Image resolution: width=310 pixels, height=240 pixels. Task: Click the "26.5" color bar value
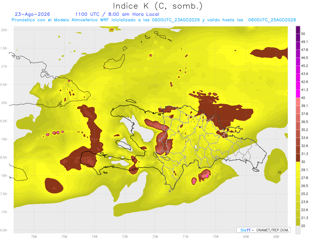click(x=305, y=186)
